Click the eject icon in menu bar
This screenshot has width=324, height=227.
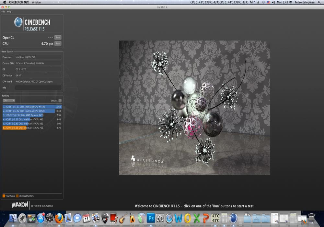pos(258,2)
